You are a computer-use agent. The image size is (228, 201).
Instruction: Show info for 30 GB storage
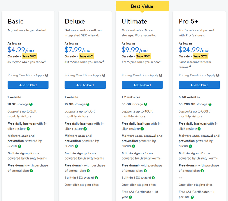(x=145, y=104)
